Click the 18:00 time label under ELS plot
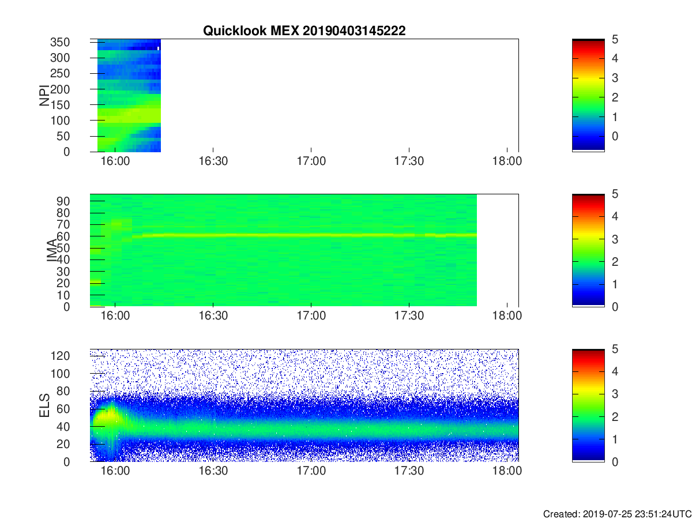 click(507, 471)
